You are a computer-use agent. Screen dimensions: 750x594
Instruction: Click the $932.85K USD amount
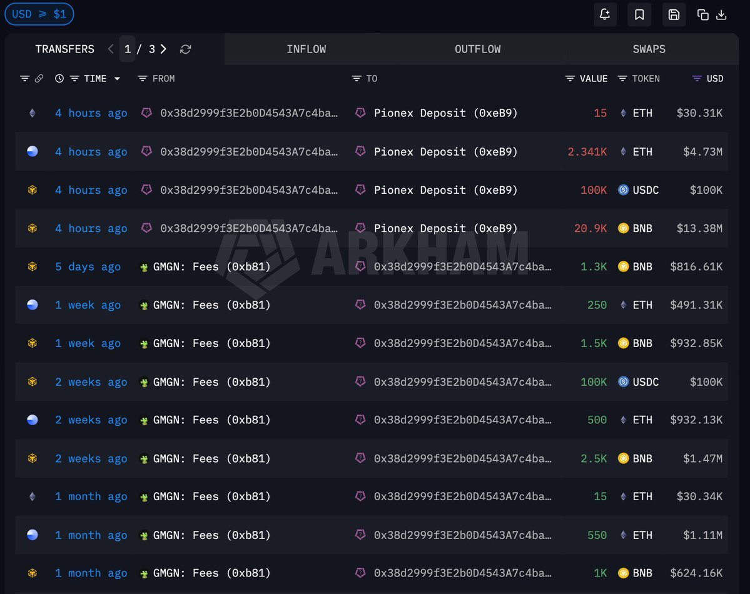(x=696, y=343)
